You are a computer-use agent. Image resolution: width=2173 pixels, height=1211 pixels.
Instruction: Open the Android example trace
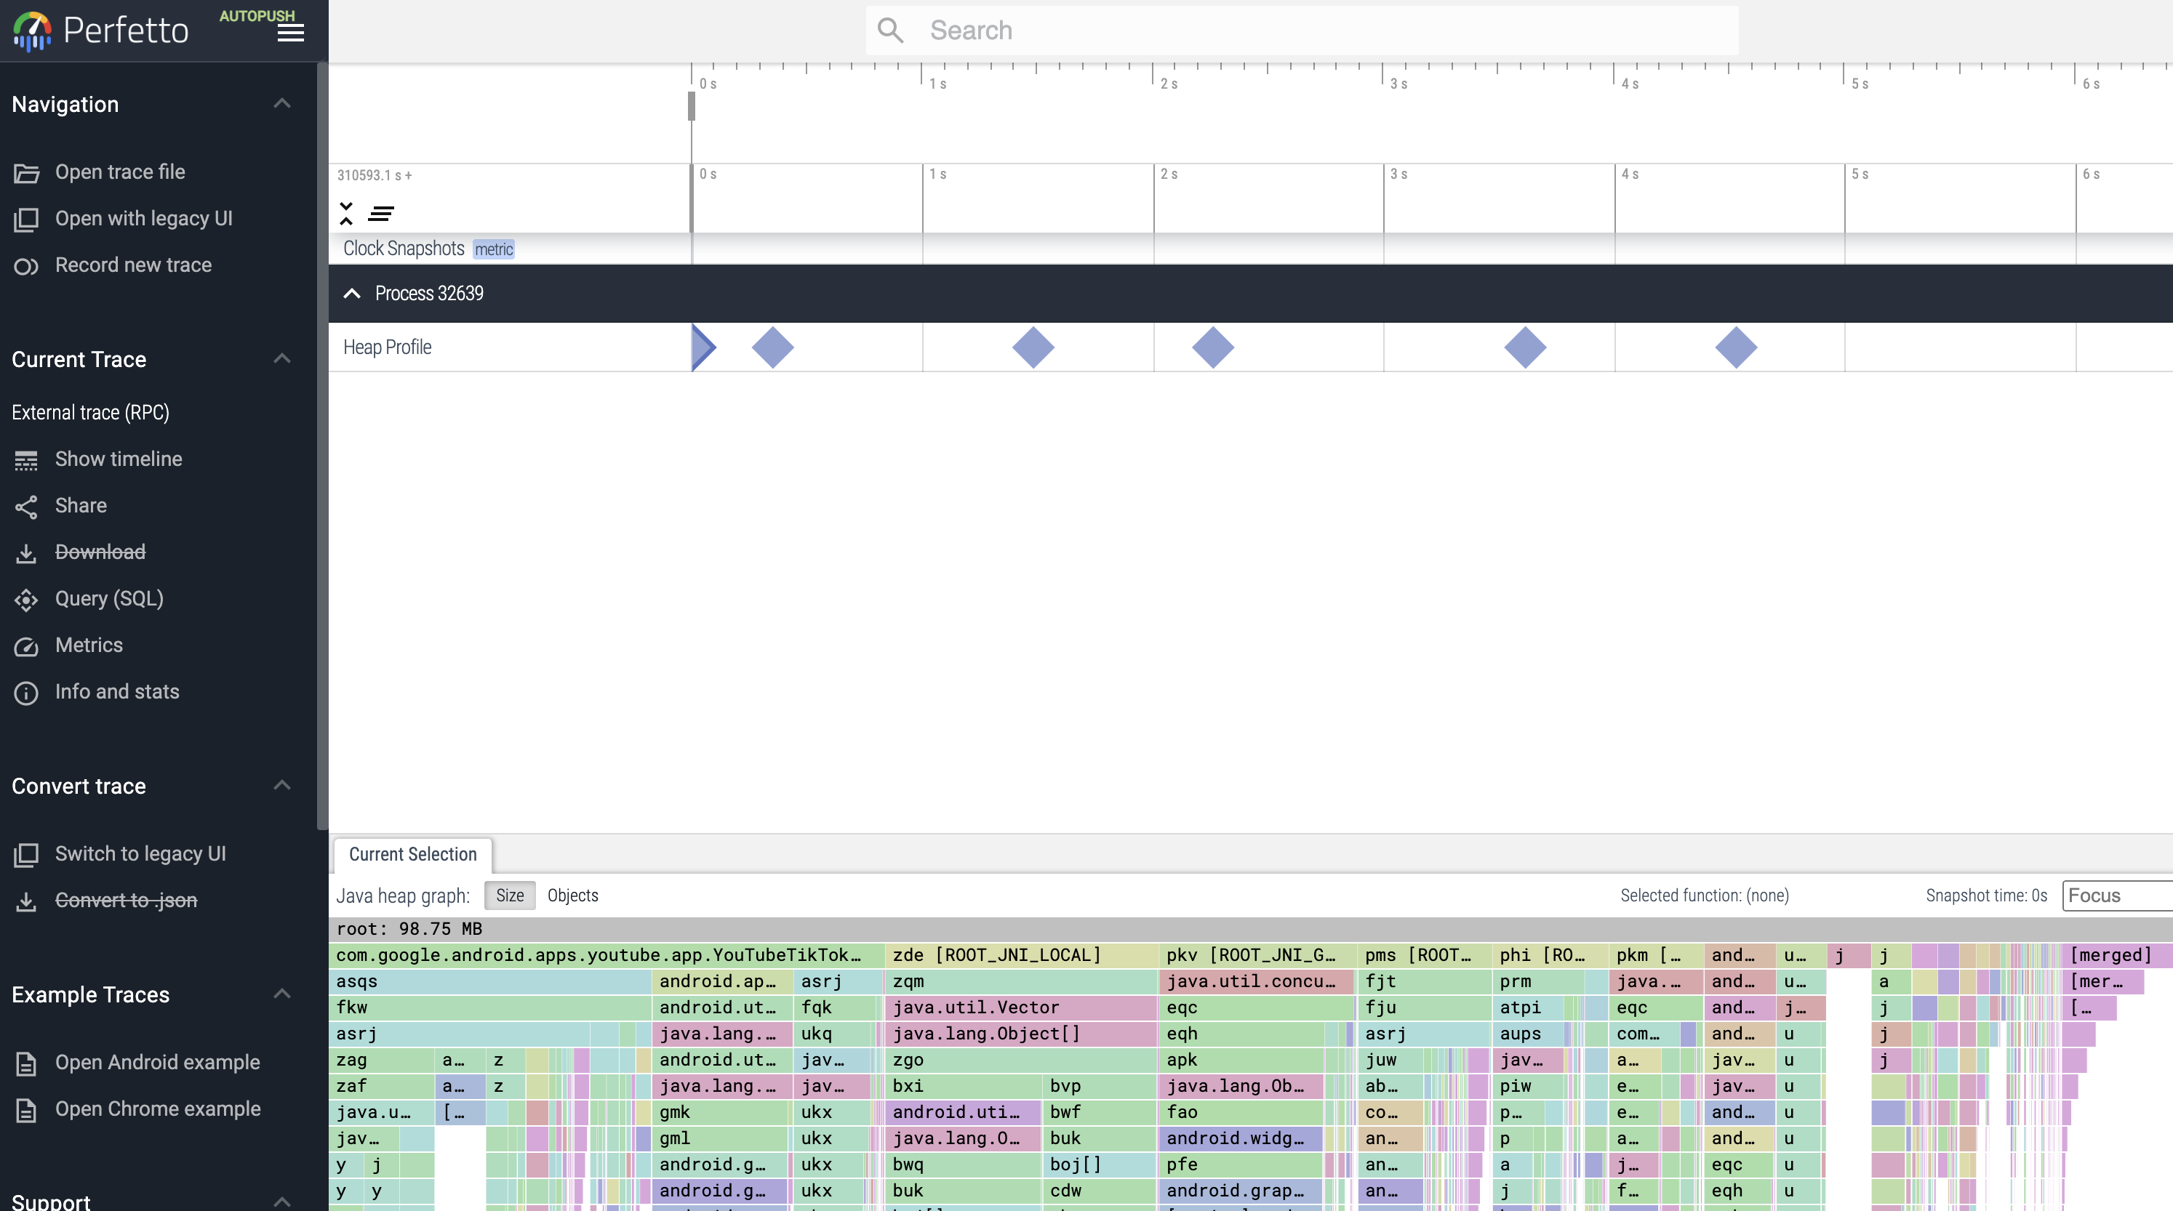158,1062
